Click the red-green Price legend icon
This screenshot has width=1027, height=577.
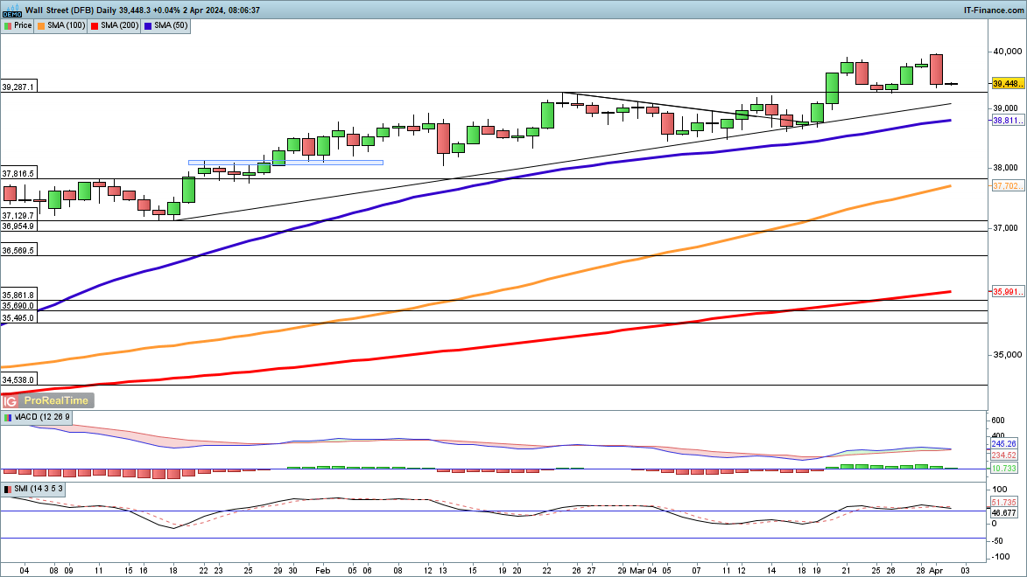(x=8, y=25)
